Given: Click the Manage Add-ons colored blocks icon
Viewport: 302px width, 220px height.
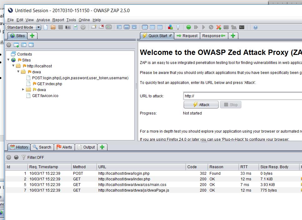Looking at the screenshot, I should pyautogui.click(x=170, y=27).
